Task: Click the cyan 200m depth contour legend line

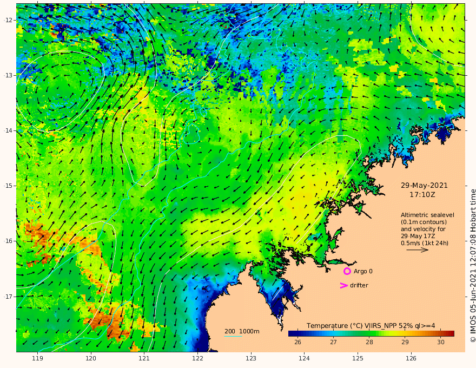Action: point(233,336)
